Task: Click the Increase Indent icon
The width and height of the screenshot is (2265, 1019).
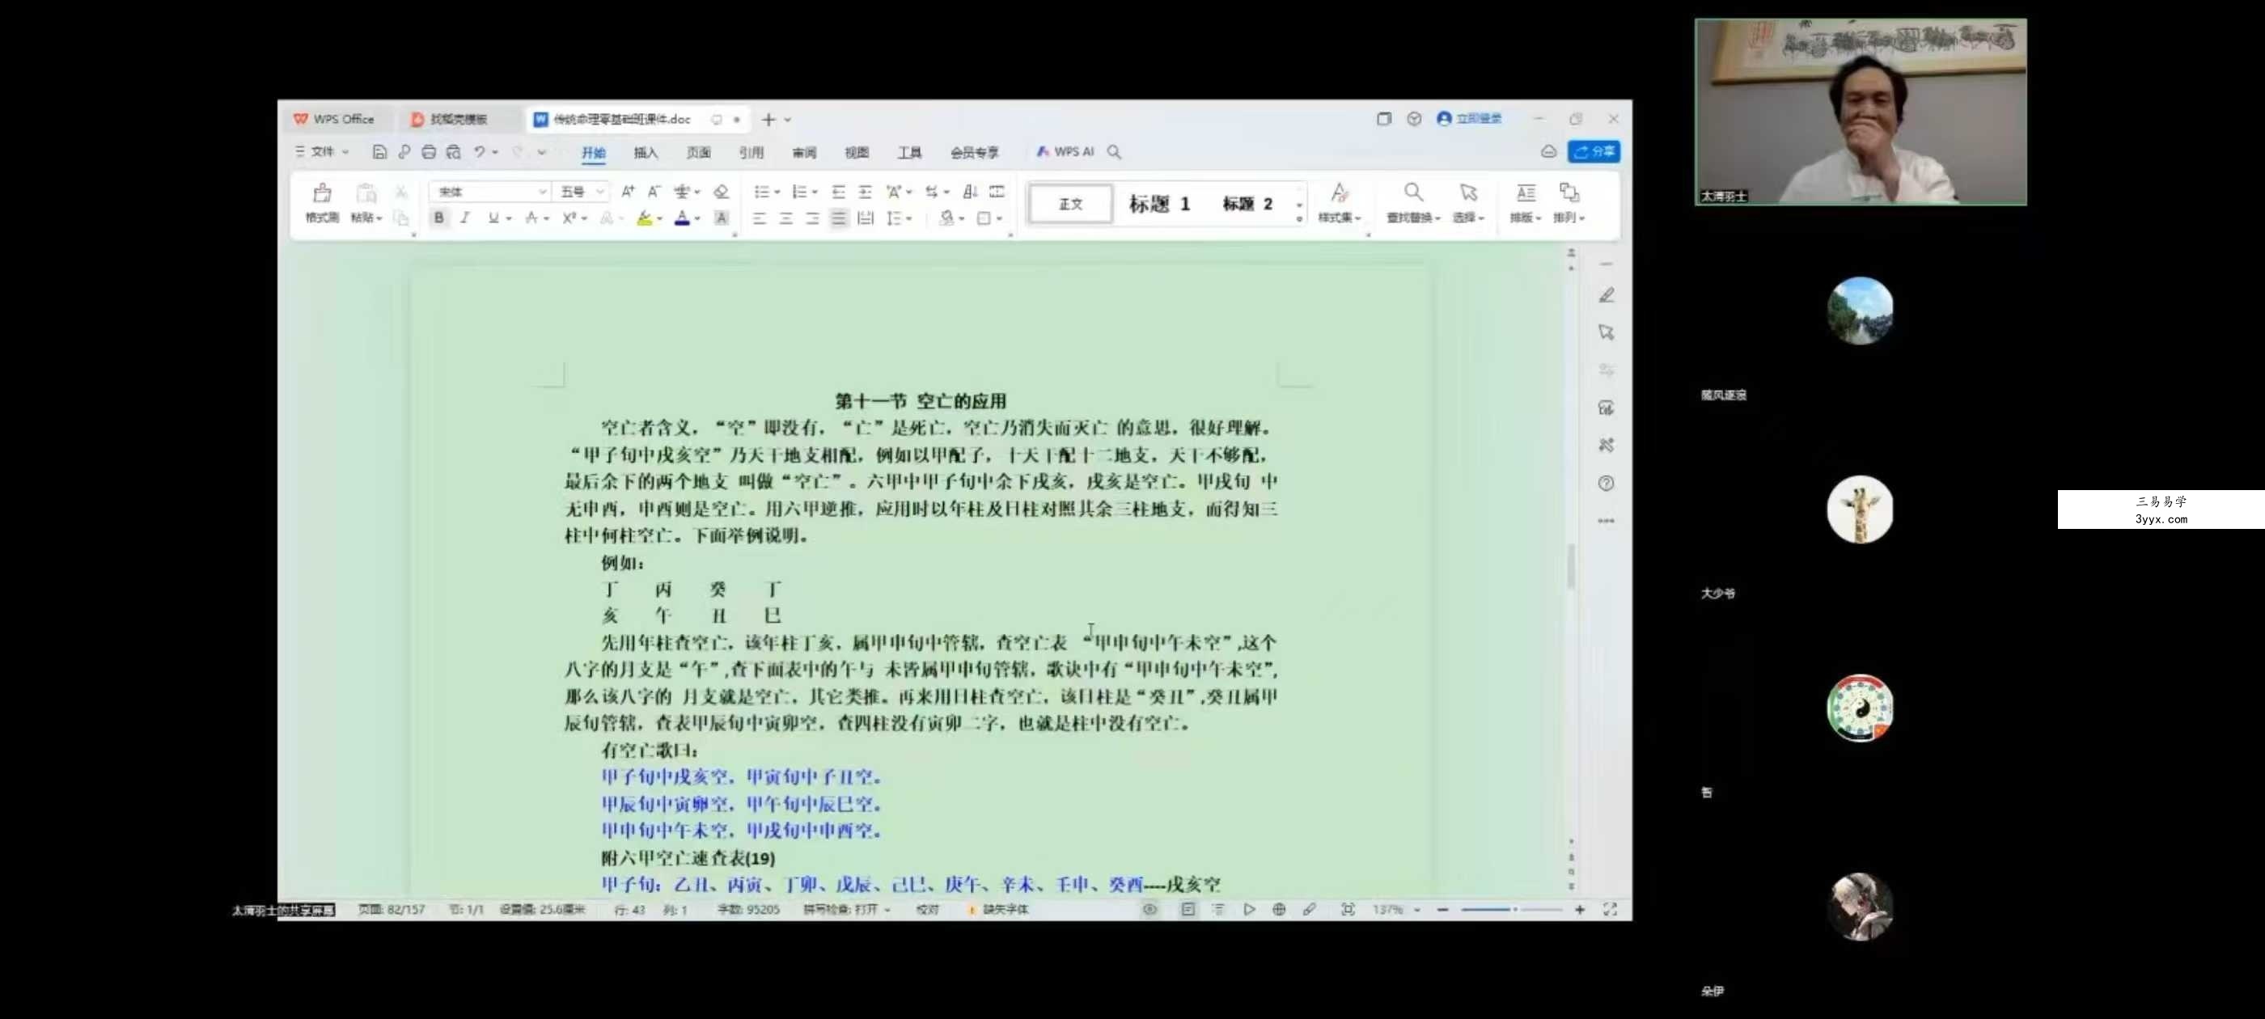Action: [866, 192]
